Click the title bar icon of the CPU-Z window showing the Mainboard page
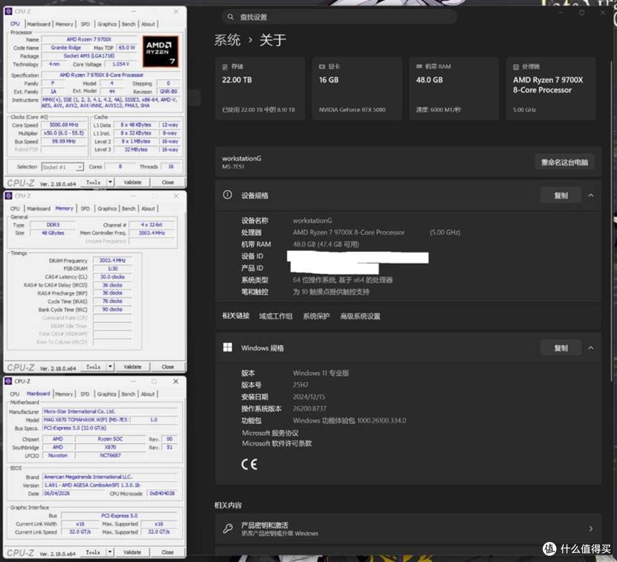The width and height of the screenshot is (617, 562). tap(9, 381)
